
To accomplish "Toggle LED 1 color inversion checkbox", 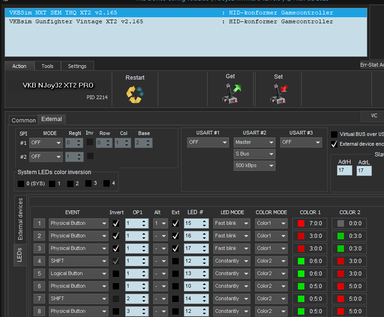I will [x=52, y=184].
